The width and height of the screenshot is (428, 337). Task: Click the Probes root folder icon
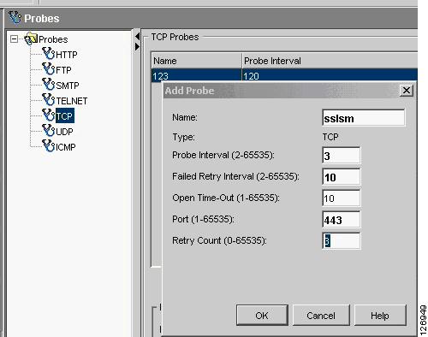click(31, 38)
